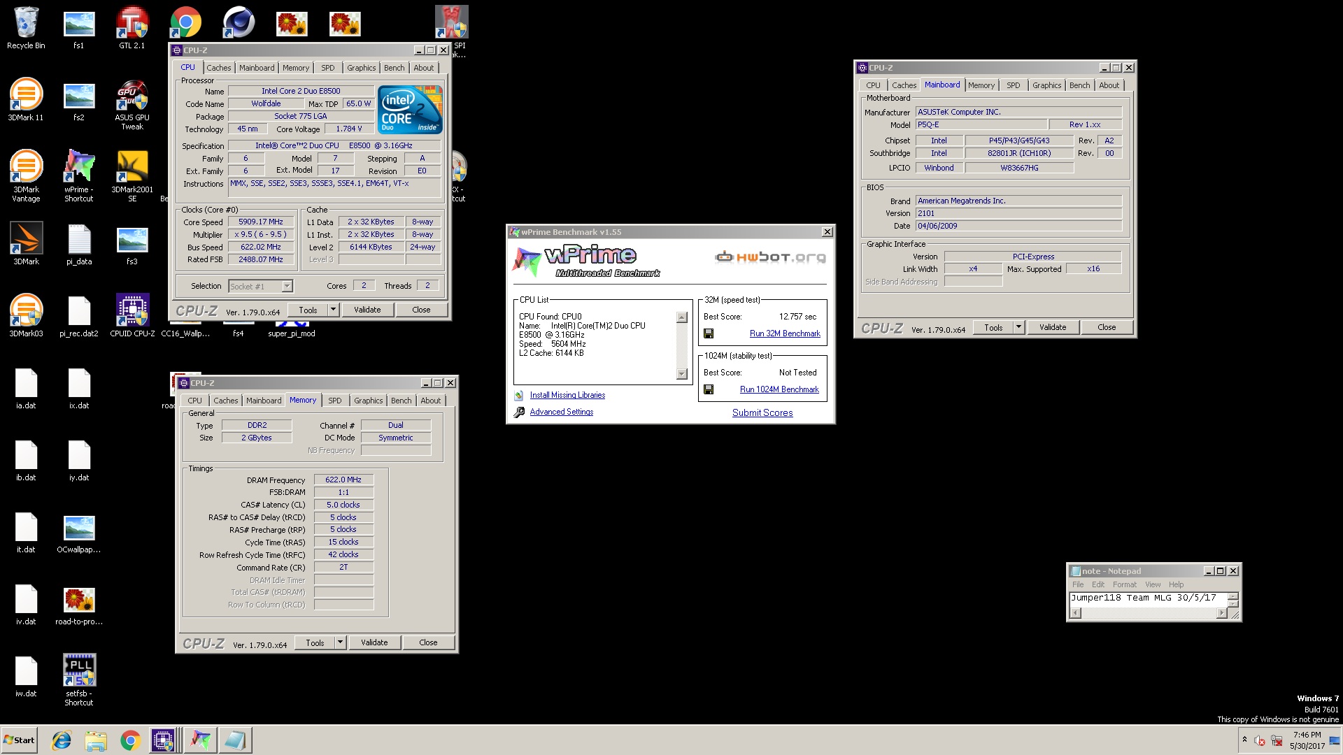This screenshot has width=1343, height=755.
Task: Open the fs2 image file
Action: 79,101
